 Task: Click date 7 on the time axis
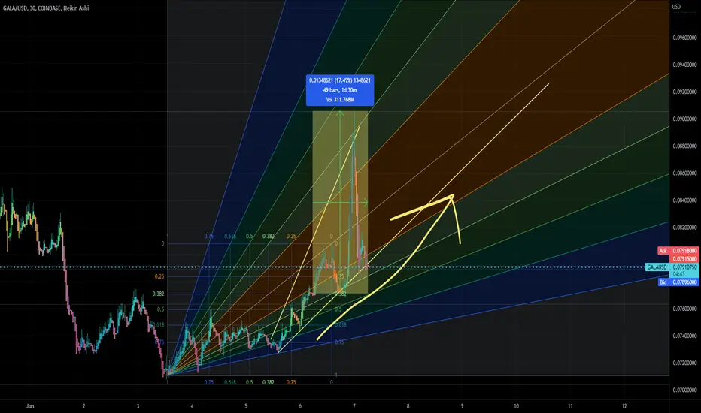pyautogui.click(x=354, y=406)
